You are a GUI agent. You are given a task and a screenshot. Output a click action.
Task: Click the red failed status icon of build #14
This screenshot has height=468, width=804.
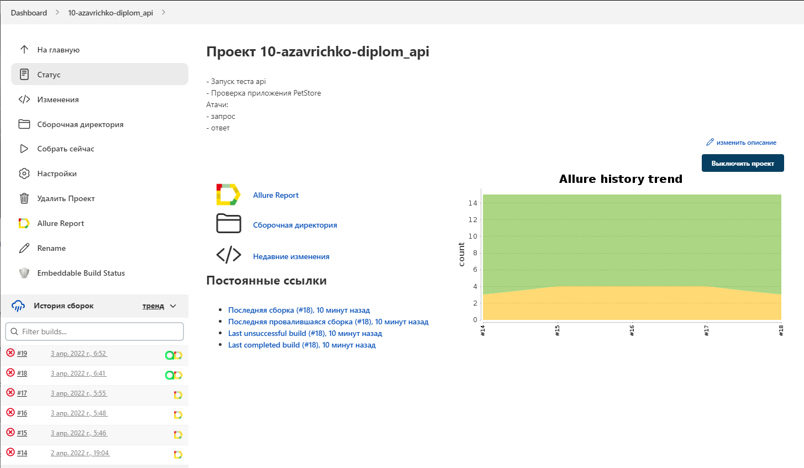[10, 452]
